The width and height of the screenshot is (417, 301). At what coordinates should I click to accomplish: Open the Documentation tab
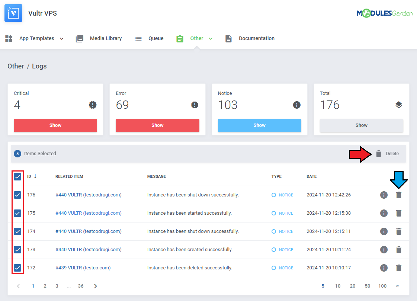point(257,39)
